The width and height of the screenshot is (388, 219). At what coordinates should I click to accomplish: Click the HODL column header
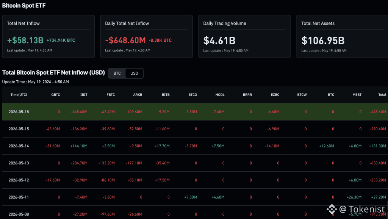point(220,94)
